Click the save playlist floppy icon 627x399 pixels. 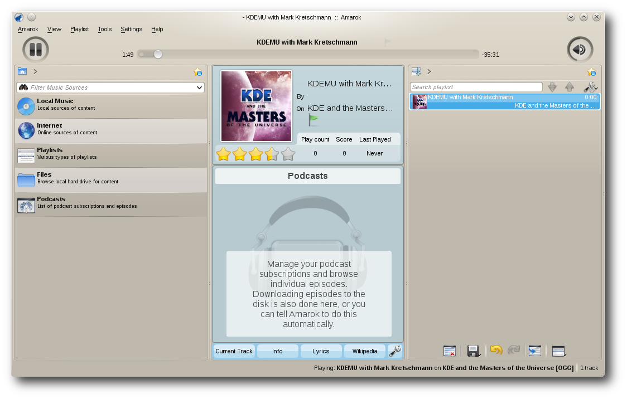pos(474,351)
